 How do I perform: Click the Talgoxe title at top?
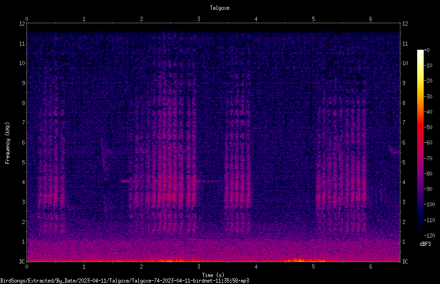(x=220, y=8)
